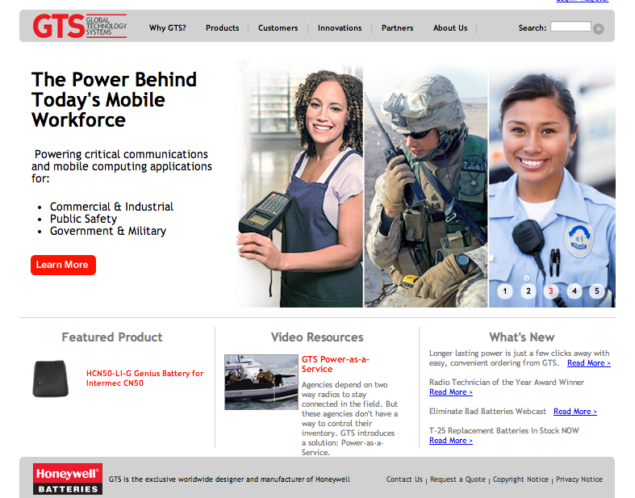This screenshot has width=635, height=498.
Task: Show slide 1 in the banner carousel
Action: pyautogui.click(x=504, y=291)
